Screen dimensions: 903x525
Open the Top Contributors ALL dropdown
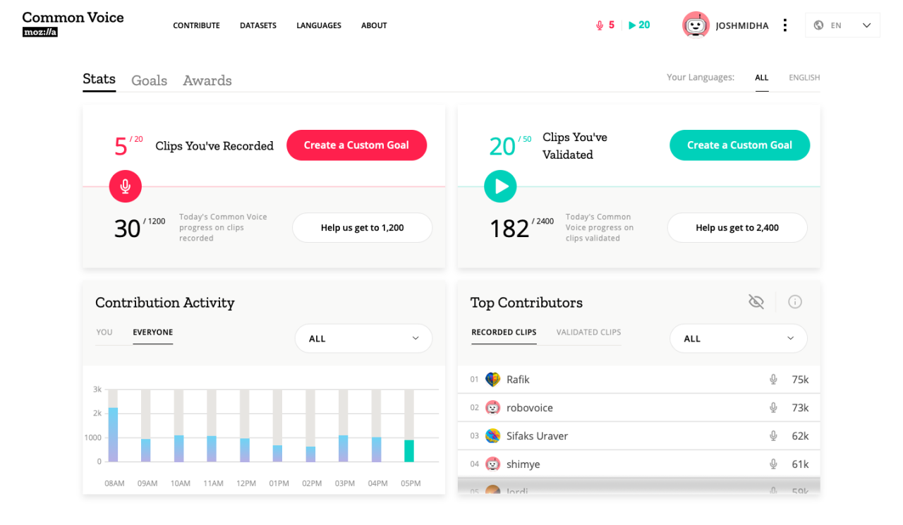click(738, 339)
